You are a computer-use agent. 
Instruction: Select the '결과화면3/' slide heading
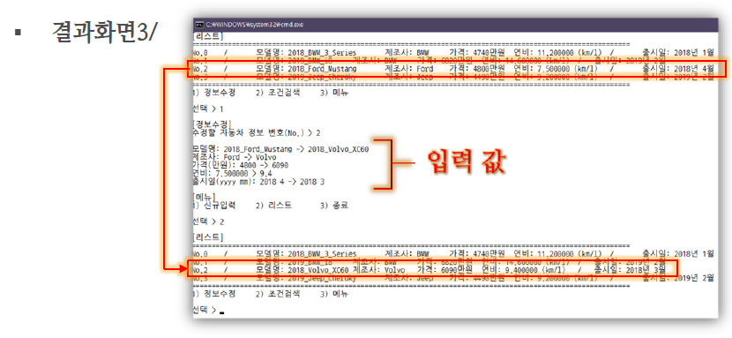click(x=104, y=33)
